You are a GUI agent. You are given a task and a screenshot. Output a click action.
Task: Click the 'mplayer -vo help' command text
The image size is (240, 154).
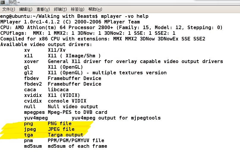coord(124,16)
